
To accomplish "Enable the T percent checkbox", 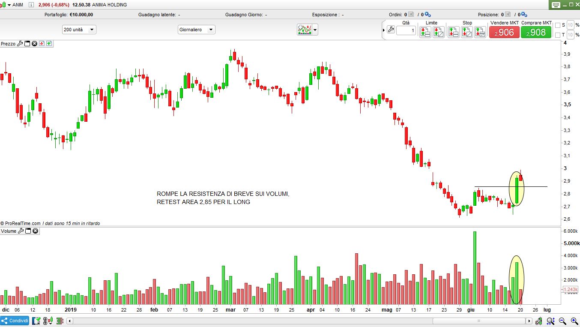I will coord(557,35).
